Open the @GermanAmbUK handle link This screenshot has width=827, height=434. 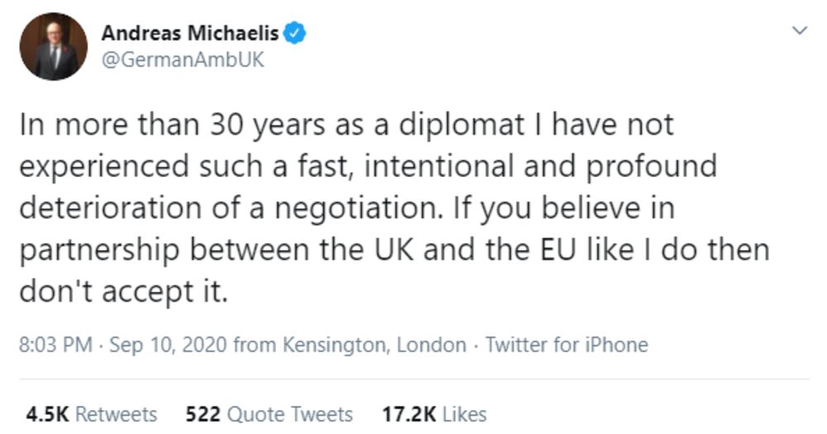182,60
